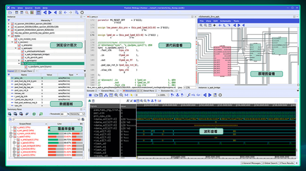Click the back arrow in the schematic toolbar
The image size is (306, 171).
pyautogui.click(x=220, y=25)
